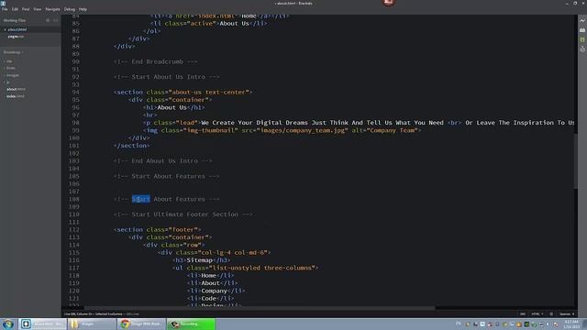Expand the images folder
The image size is (587, 330).
(x=12, y=75)
